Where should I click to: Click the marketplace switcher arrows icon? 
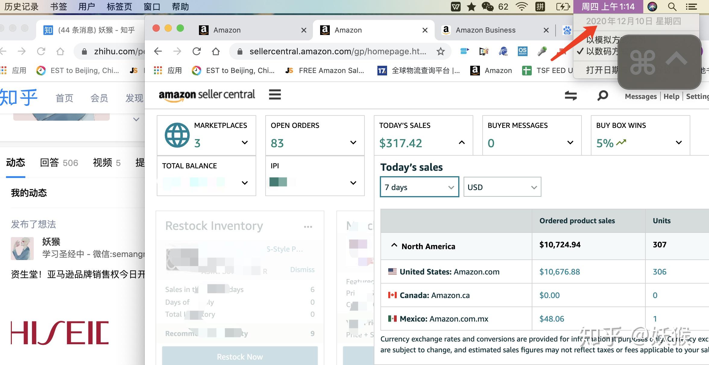(570, 96)
